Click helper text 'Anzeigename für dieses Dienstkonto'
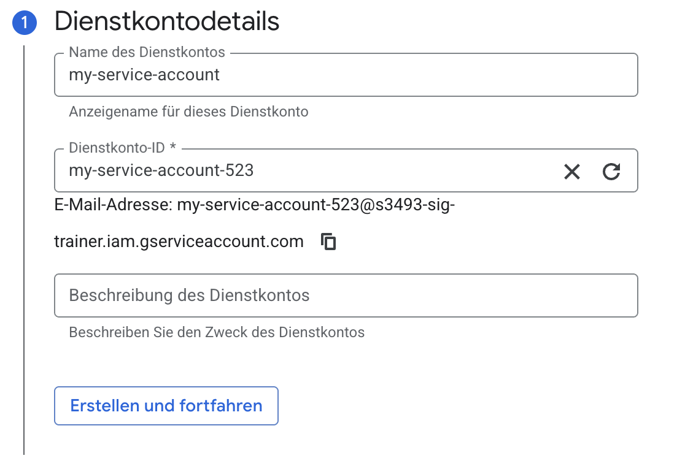The width and height of the screenshot is (685, 461). click(188, 112)
